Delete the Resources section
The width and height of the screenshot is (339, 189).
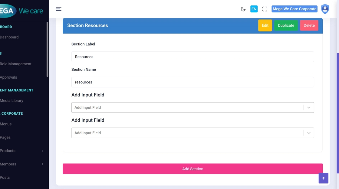[309, 25]
